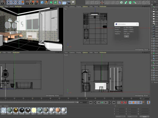Screen dimensions: 158x118
Task: Open Panel menu in Top viewport
Action: 96,7
